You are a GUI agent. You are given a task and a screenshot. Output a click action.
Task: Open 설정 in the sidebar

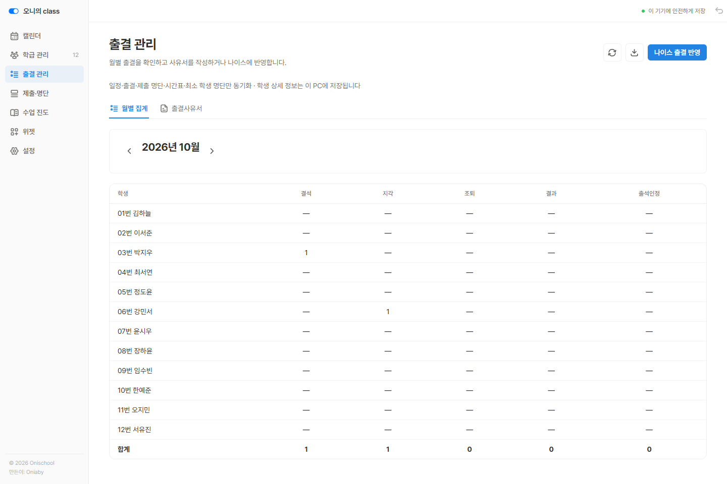44,151
